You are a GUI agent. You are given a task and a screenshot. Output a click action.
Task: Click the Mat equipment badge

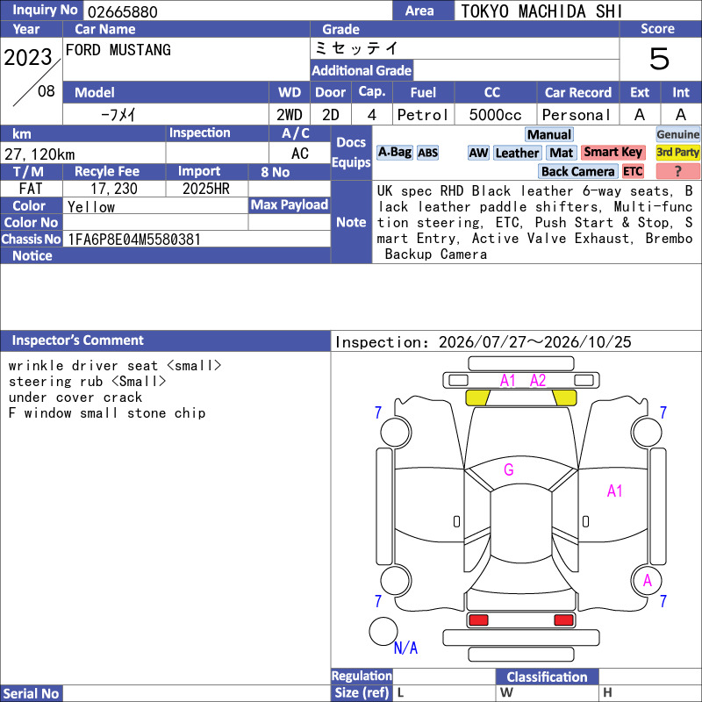(x=561, y=153)
